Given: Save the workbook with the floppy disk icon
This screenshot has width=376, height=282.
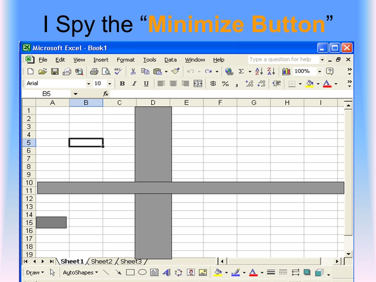Looking at the screenshot, I should (x=55, y=71).
